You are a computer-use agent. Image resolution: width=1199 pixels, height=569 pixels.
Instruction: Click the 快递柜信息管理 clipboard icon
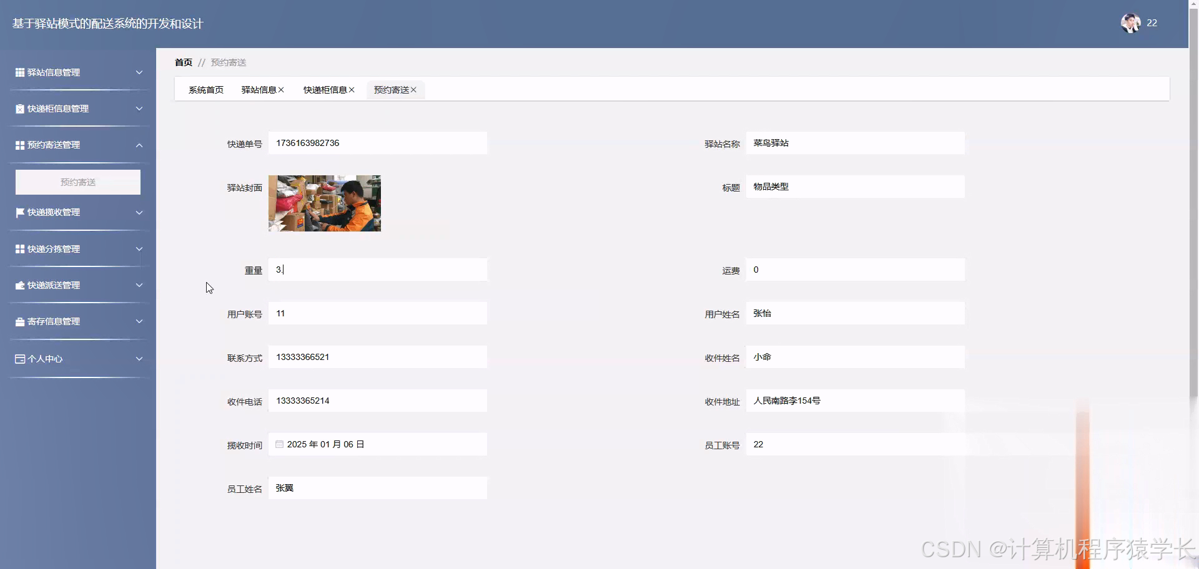(20, 109)
